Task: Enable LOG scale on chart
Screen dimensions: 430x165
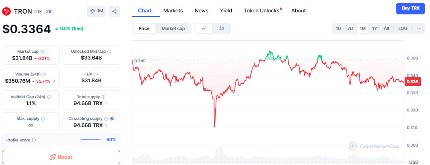Action: tap(403, 29)
